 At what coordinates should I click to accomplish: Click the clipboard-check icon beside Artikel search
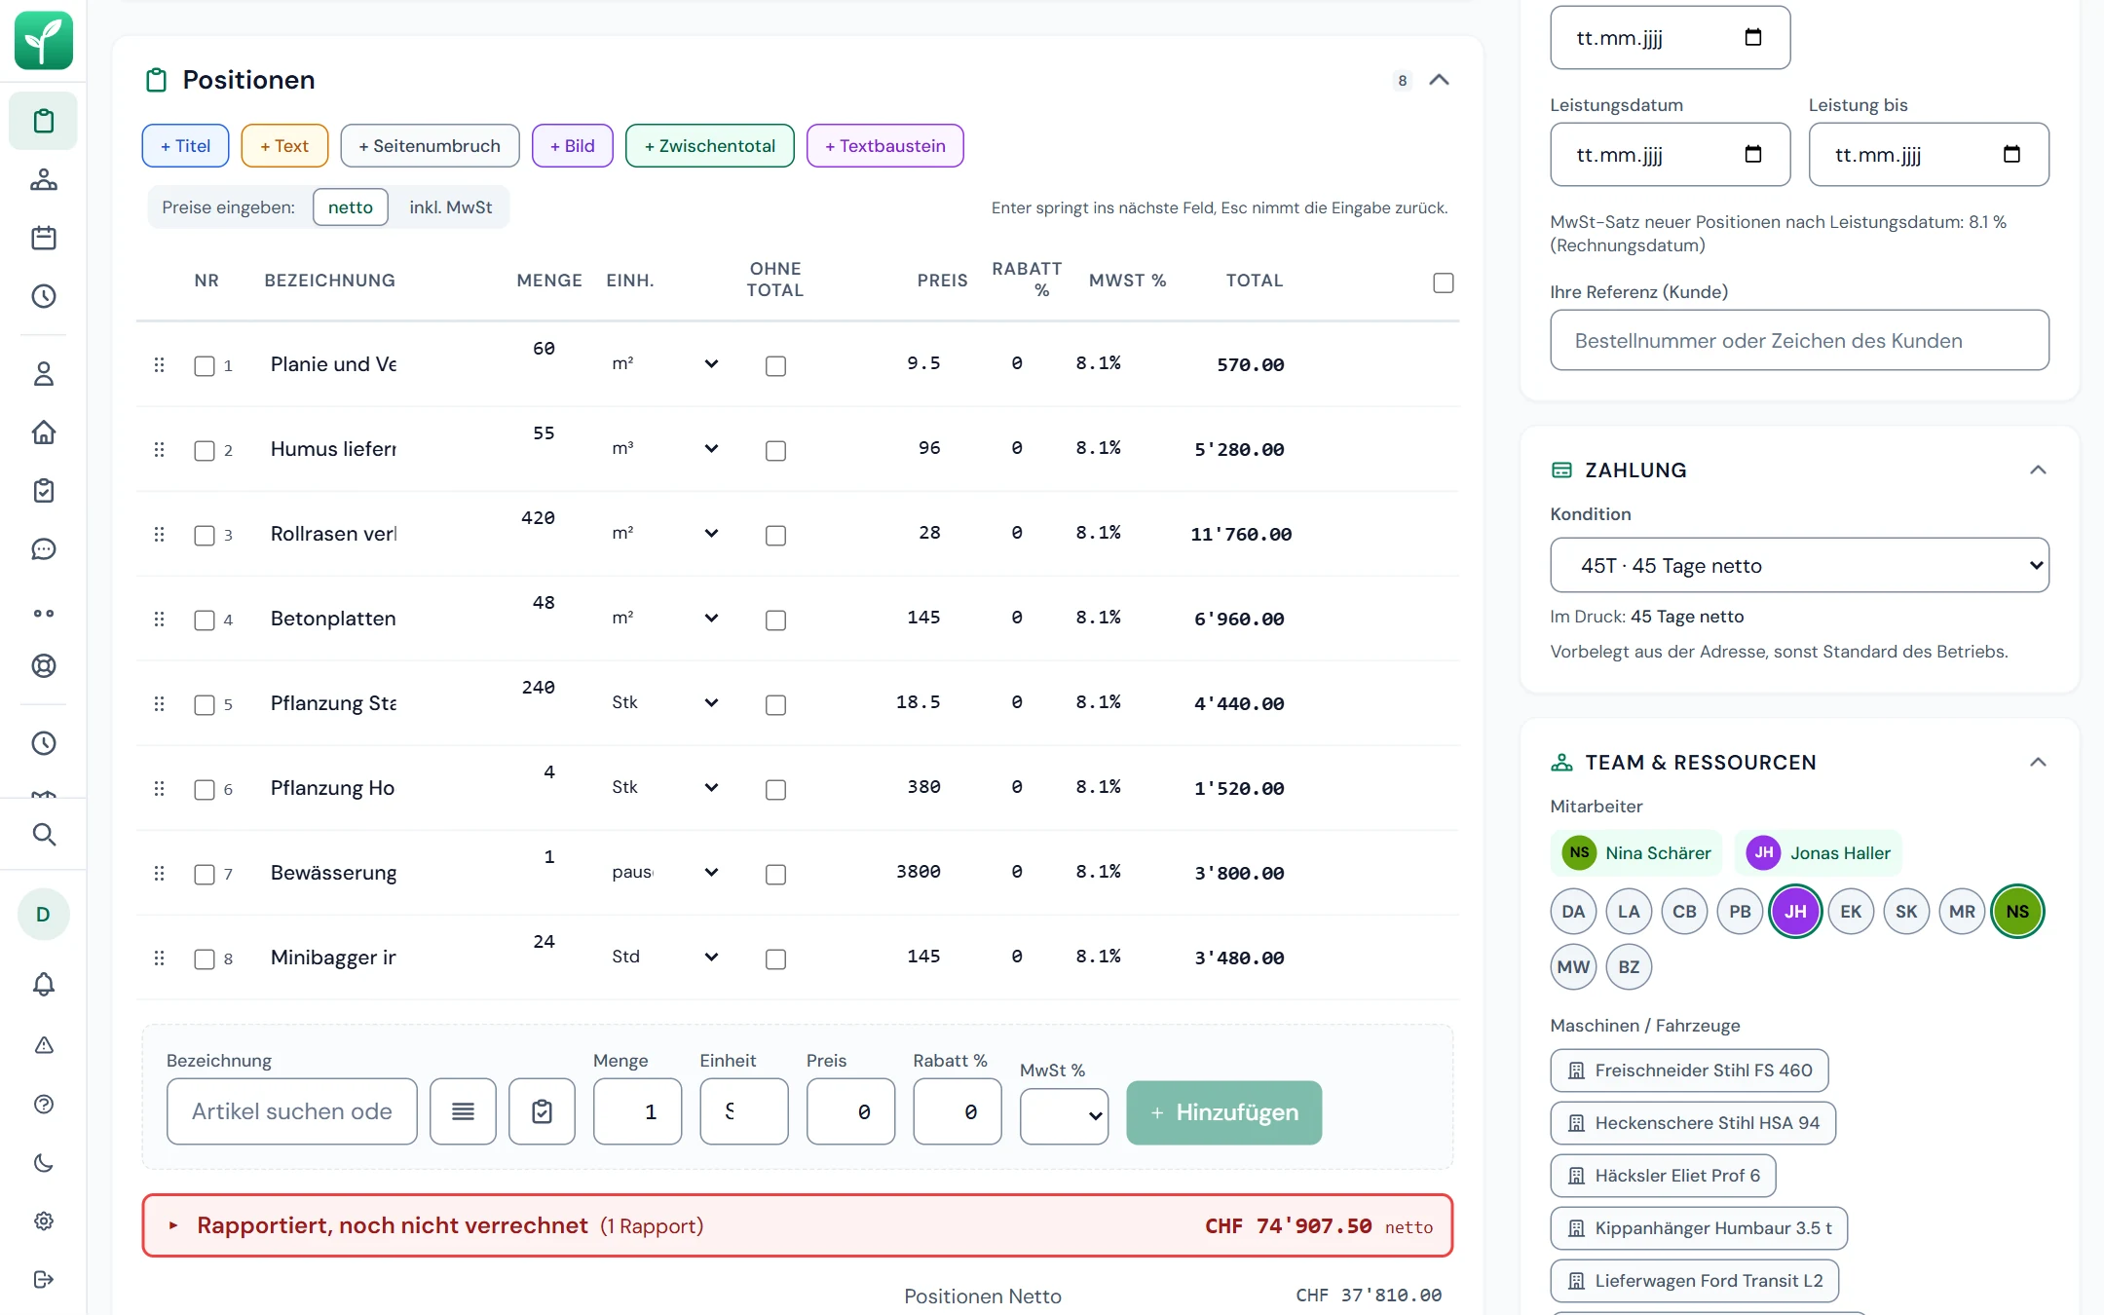(542, 1111)
